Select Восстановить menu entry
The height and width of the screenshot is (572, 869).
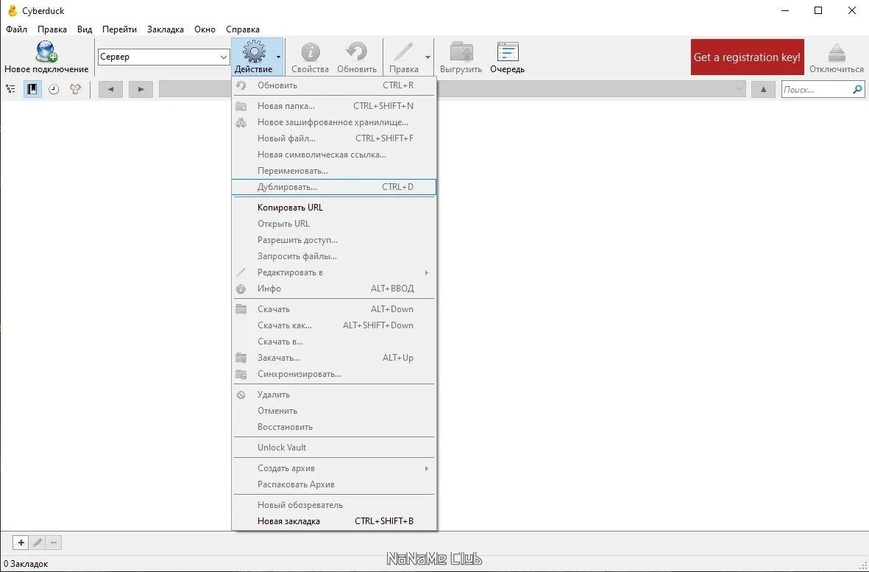(x=333, y=427)
